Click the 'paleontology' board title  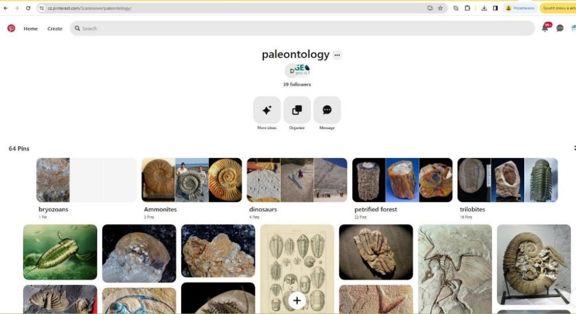click(x=296, y=54)
